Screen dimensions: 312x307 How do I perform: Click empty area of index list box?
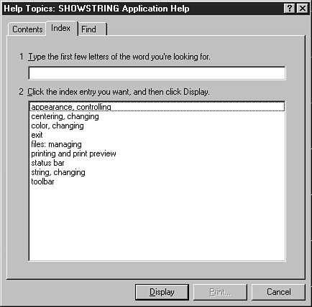point(157,222)
